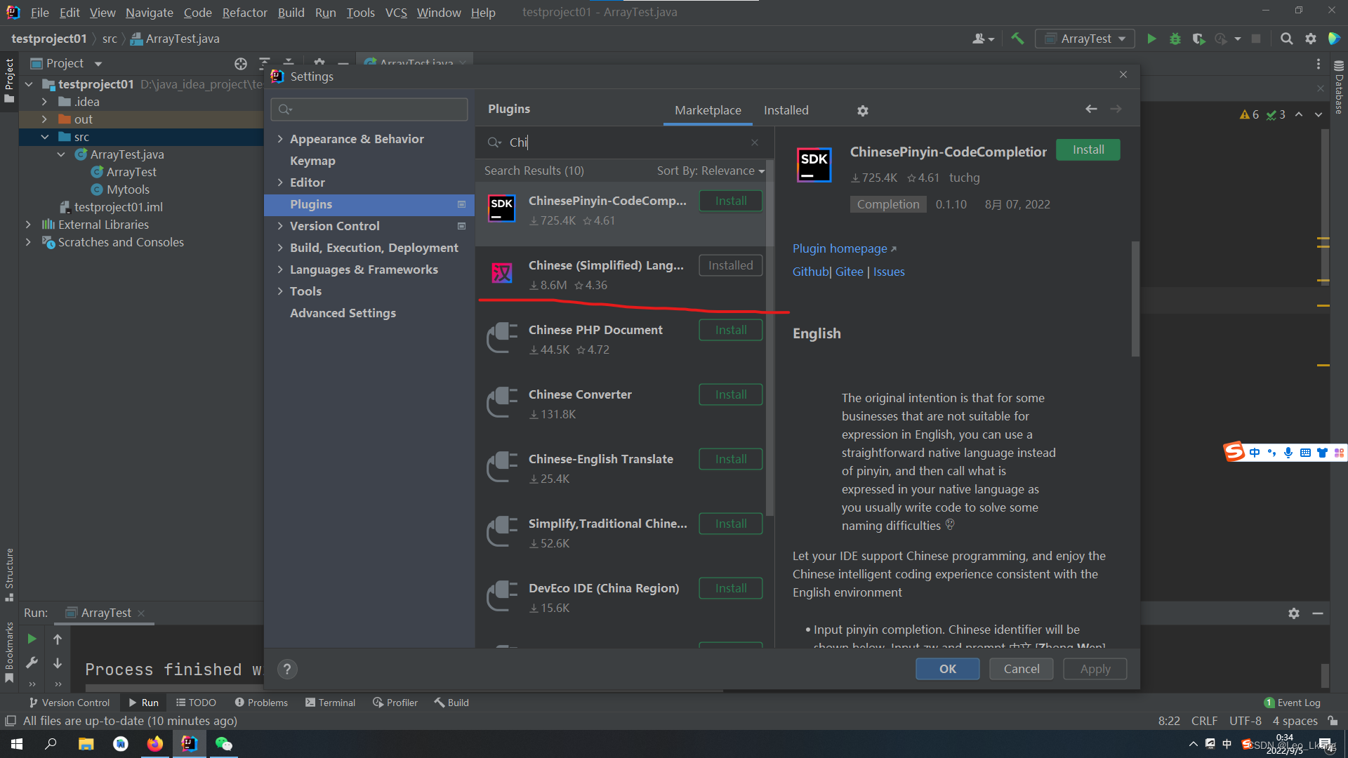Viewport: 1348px width, 758px height.
Task: Go back with the Settings left arrow
Action: (1091, 109)
